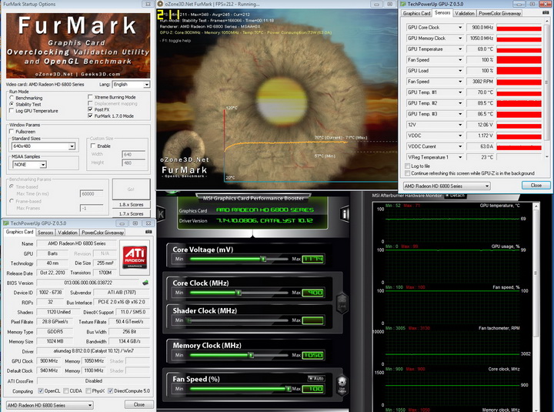
Task: Open the MSI Afterburner info 'i' button
Action: tap(345, 213)
